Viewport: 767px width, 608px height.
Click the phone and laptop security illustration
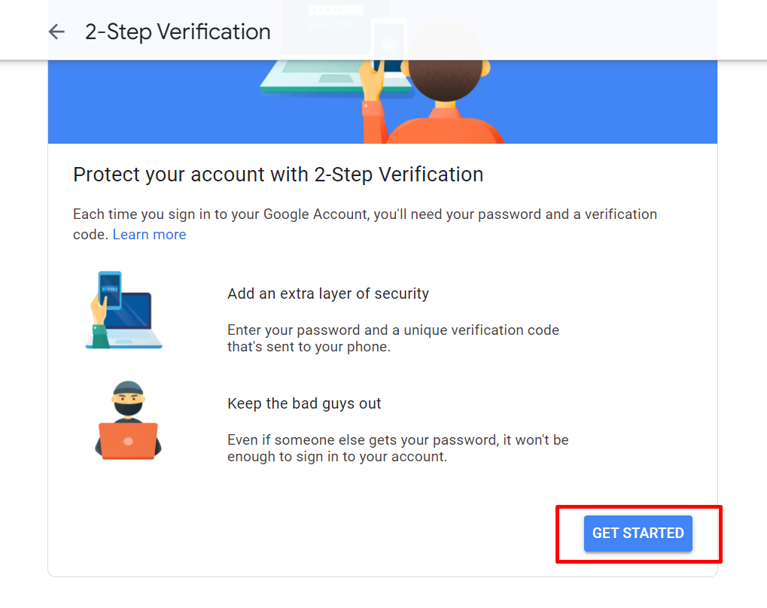tap(123, 310)
